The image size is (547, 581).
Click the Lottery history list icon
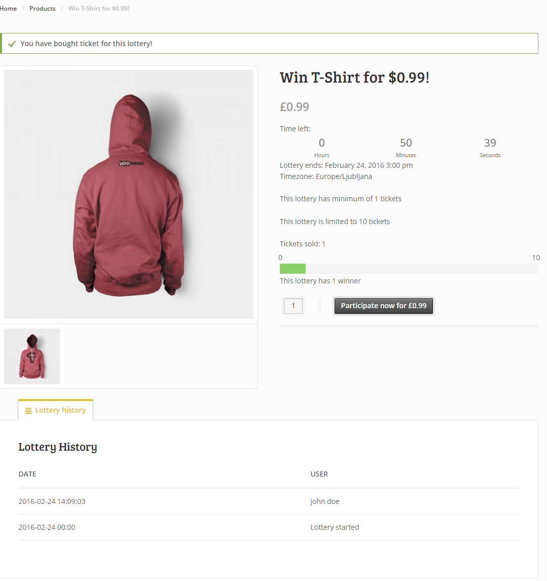(x=28, y=411)
